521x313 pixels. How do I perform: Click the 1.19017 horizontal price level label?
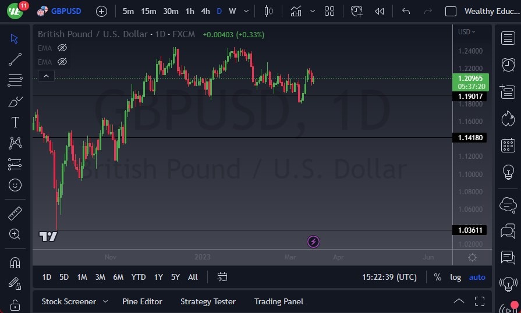(471, 96)
